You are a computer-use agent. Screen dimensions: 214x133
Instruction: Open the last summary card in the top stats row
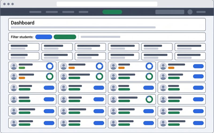pos(190,47)
